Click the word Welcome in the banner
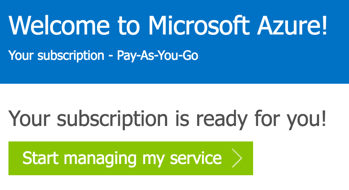 pyautogui.click(x=59, y=25)
